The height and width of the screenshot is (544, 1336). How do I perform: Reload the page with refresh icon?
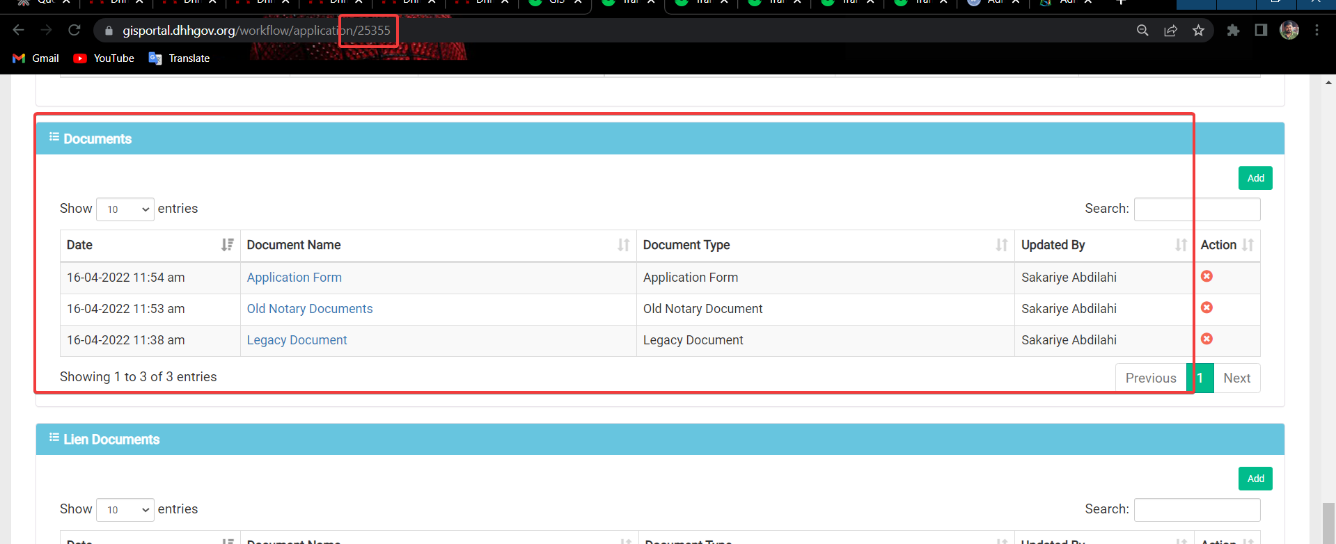click(74, 30)
